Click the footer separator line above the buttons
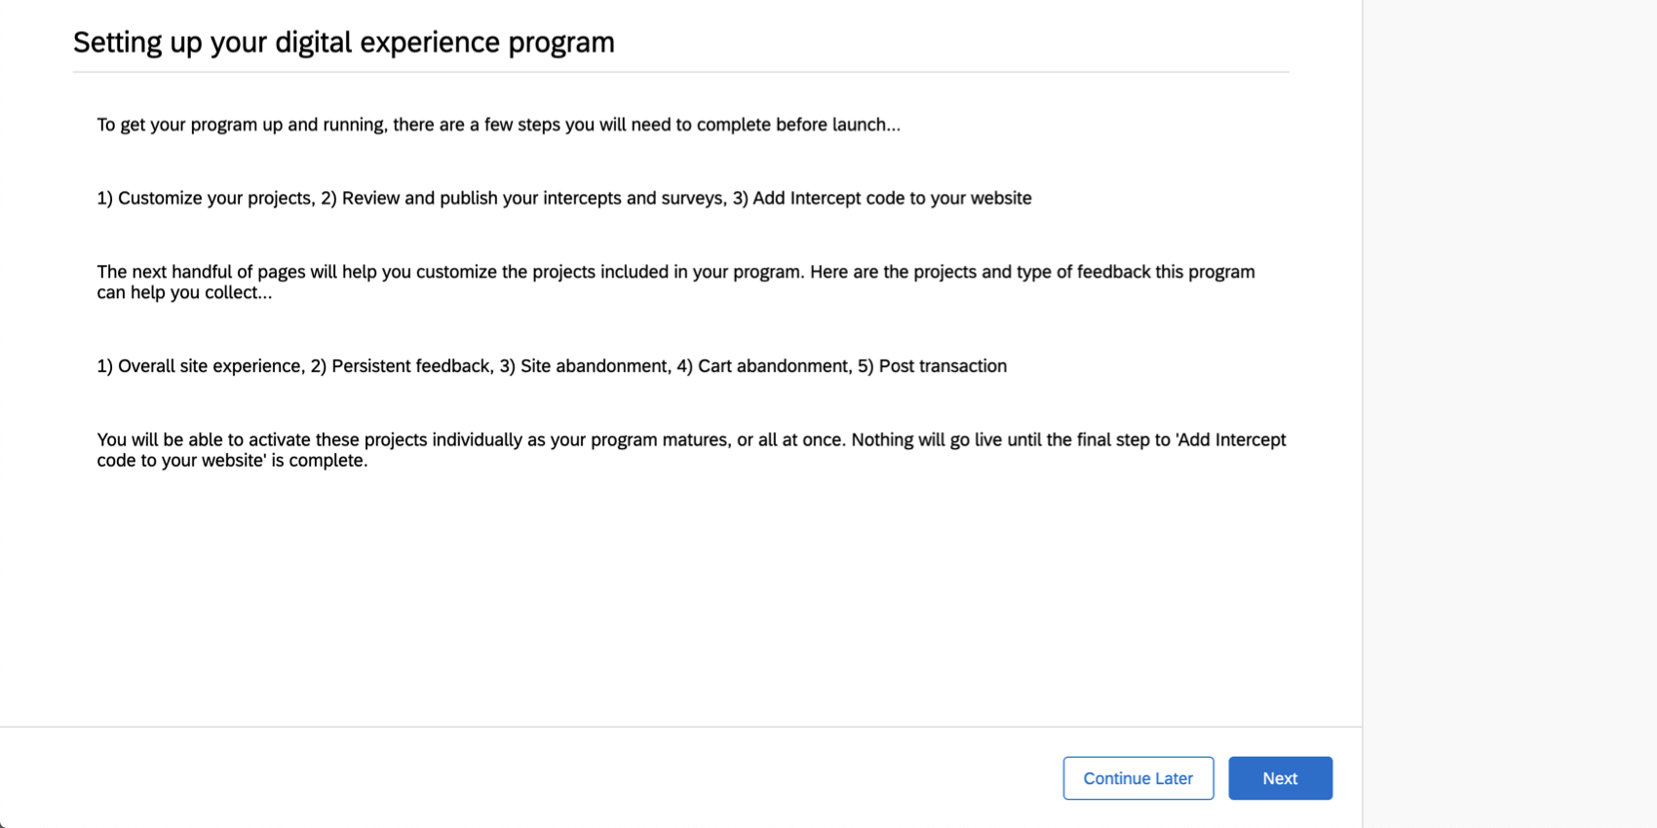The image size is (1657, 828). 680,725
